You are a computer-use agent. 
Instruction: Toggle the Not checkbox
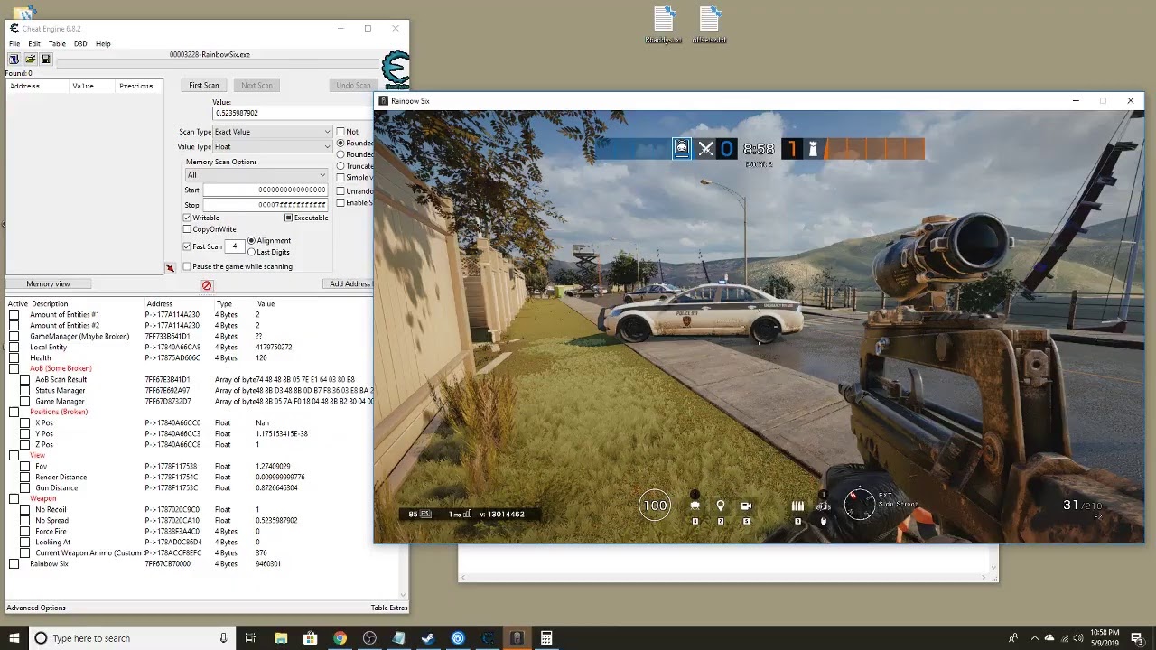click(x=341, y=132)
